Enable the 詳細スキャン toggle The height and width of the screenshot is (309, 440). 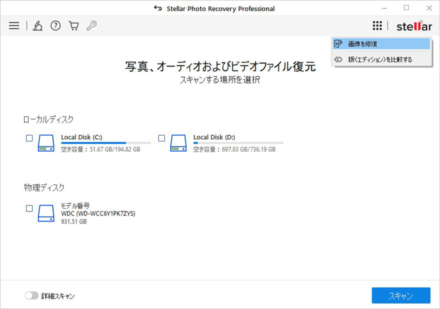[x=31, y=296]
